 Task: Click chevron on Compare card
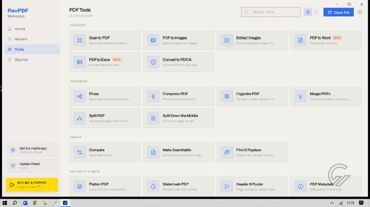[x=134, y=152]
